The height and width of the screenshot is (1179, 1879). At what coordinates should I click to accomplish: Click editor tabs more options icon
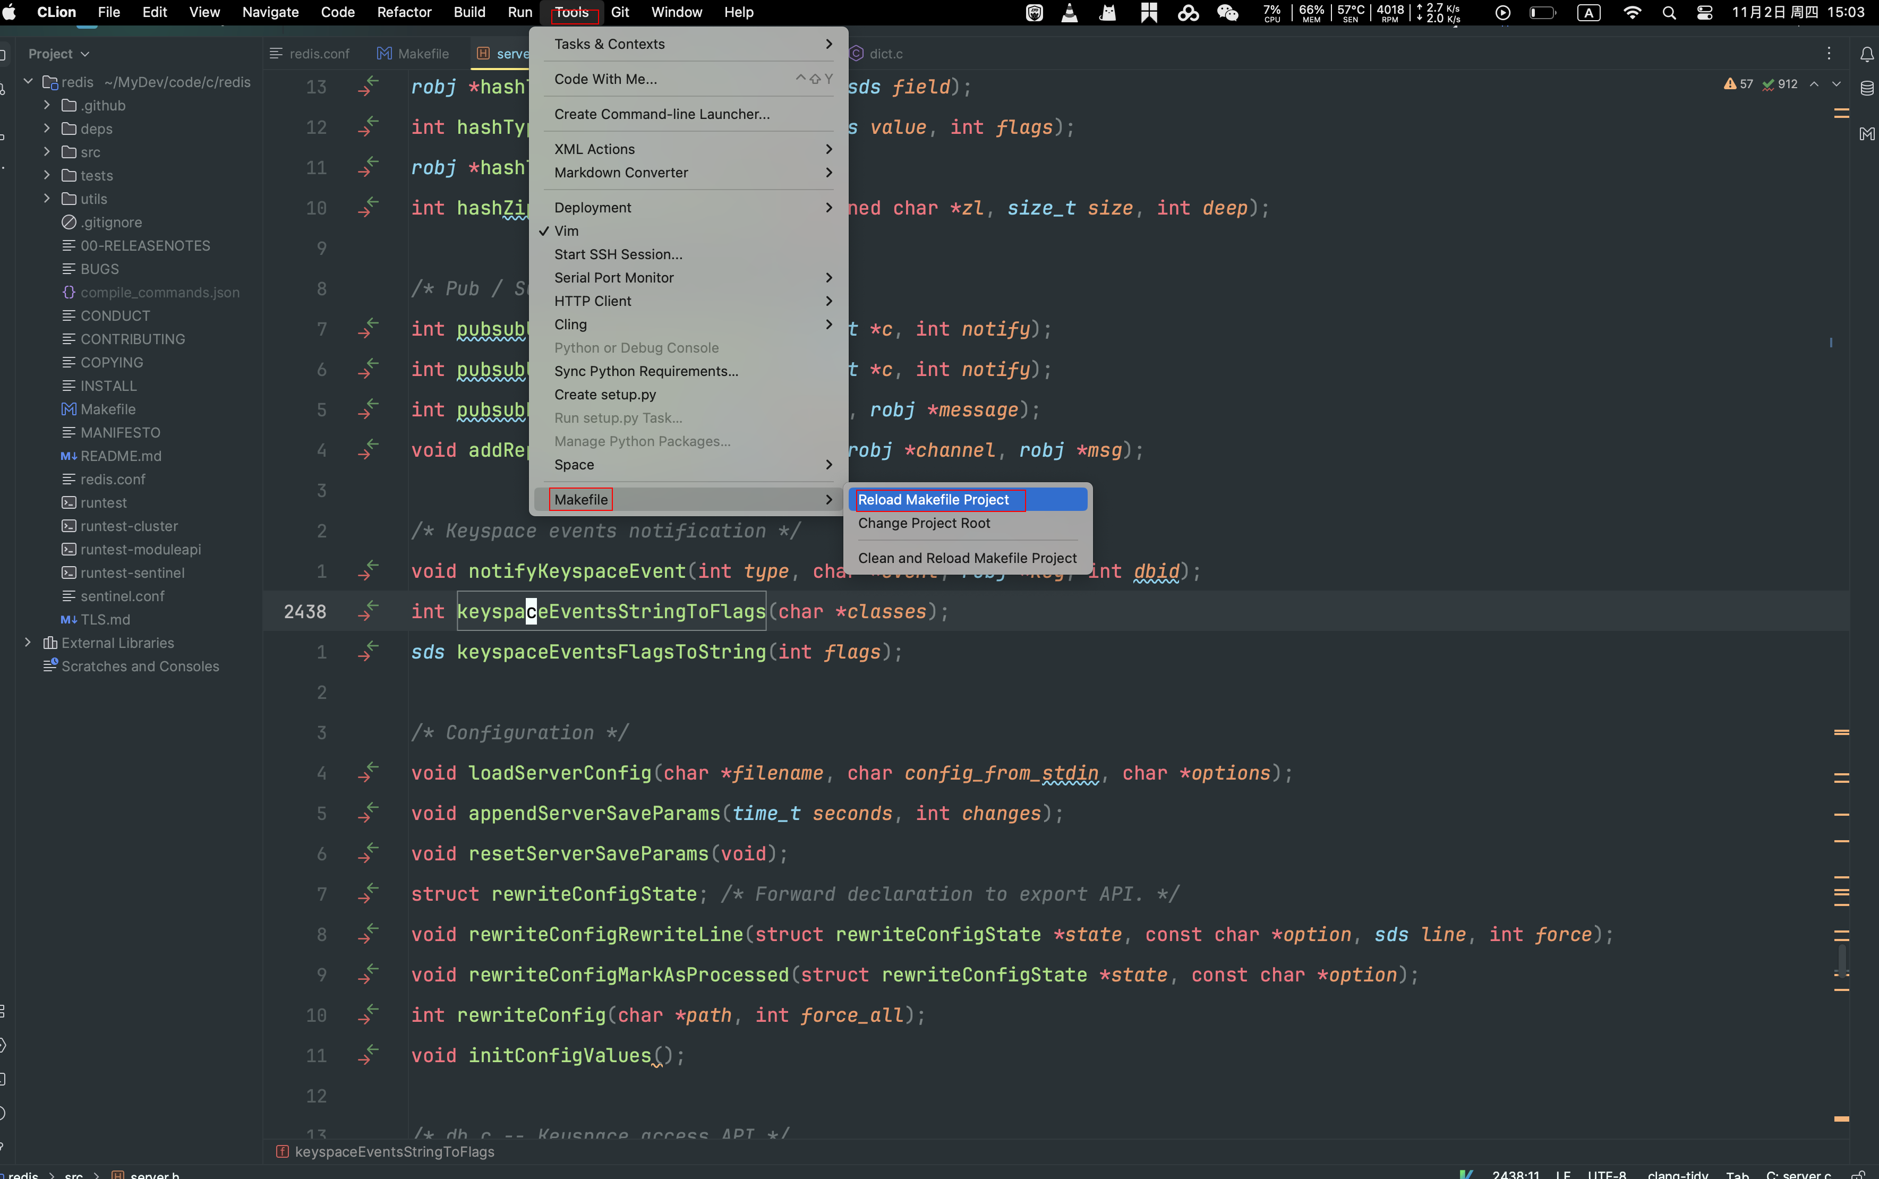1829,53
